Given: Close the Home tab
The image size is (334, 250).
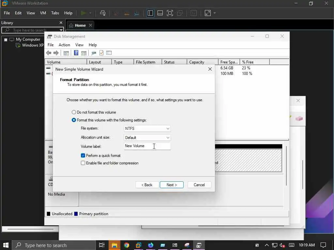Looking at the screenshot, I should coord(90,25).
